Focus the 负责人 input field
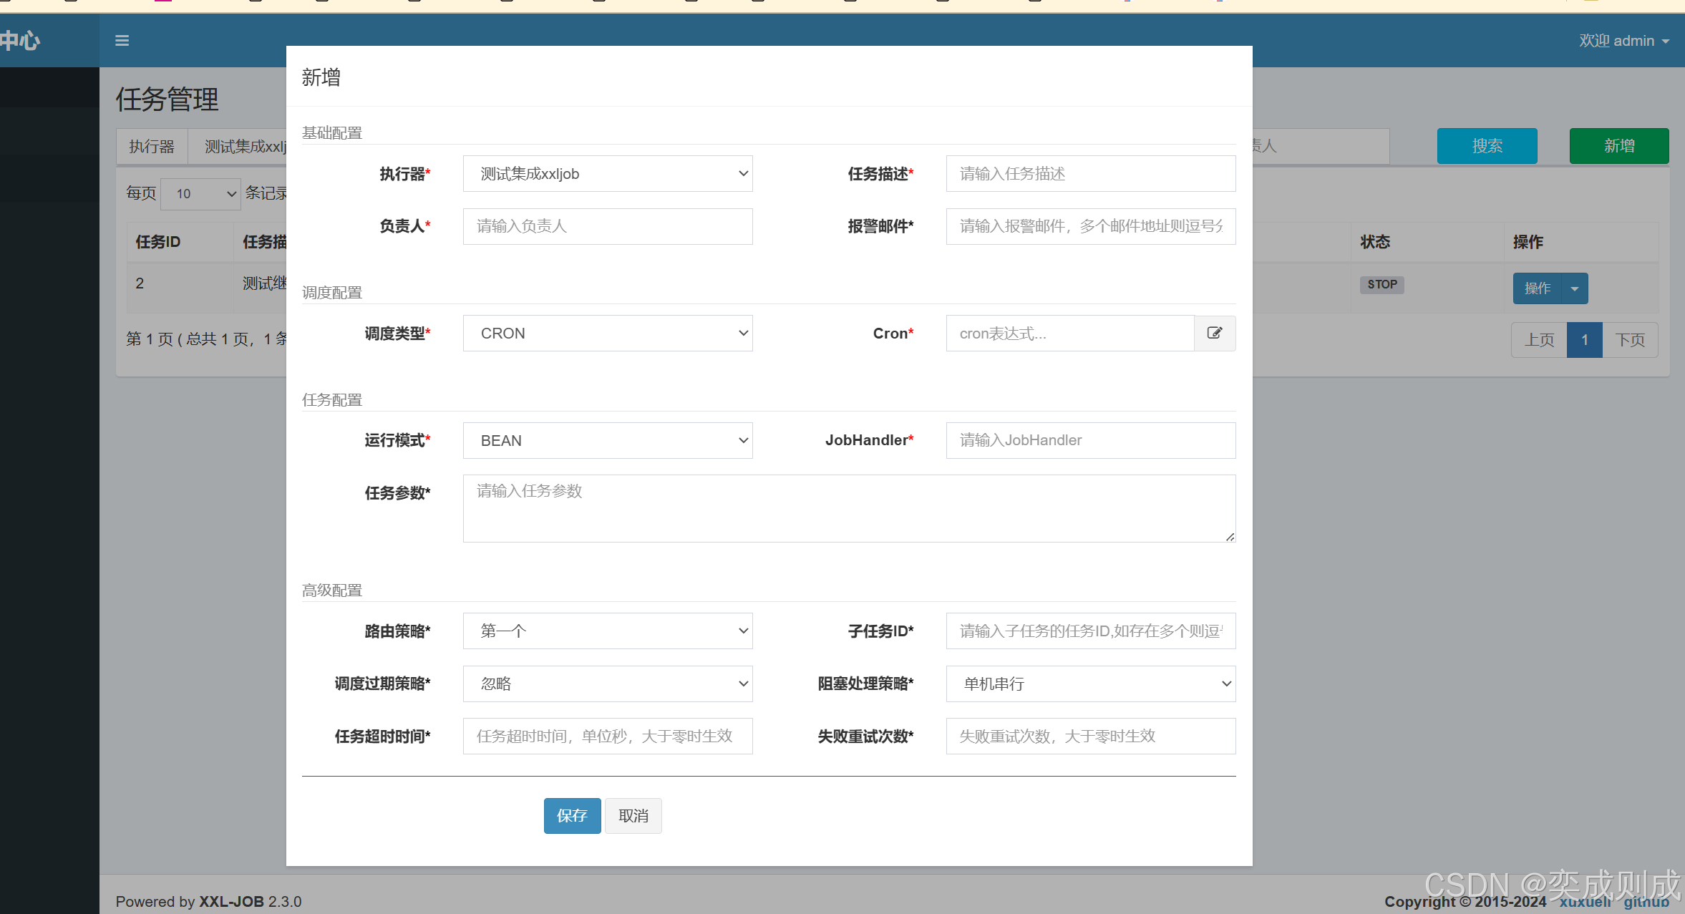The height and width of the screenshot is (914, 1685). pyautogui.click(x=607, y=226)
